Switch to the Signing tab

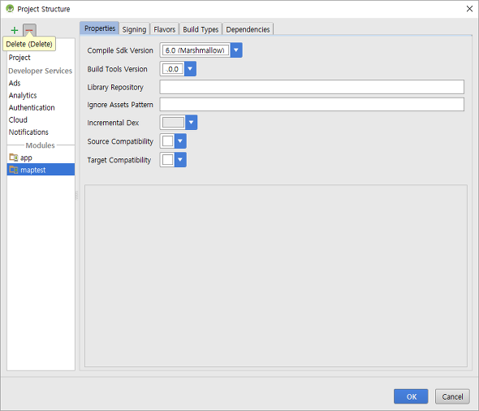click(x=134, y=29)
